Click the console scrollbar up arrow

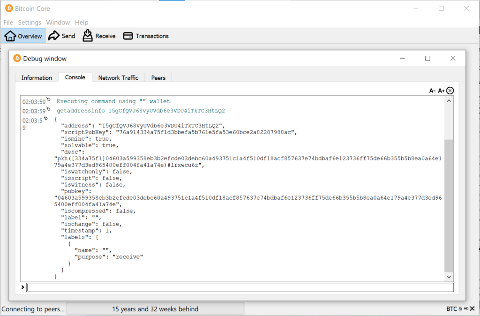(x=449, y=101)
